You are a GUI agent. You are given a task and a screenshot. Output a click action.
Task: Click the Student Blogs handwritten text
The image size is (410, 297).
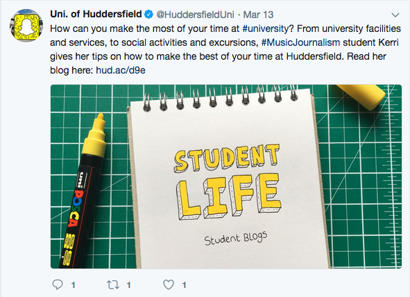click(x=236, y=238)
